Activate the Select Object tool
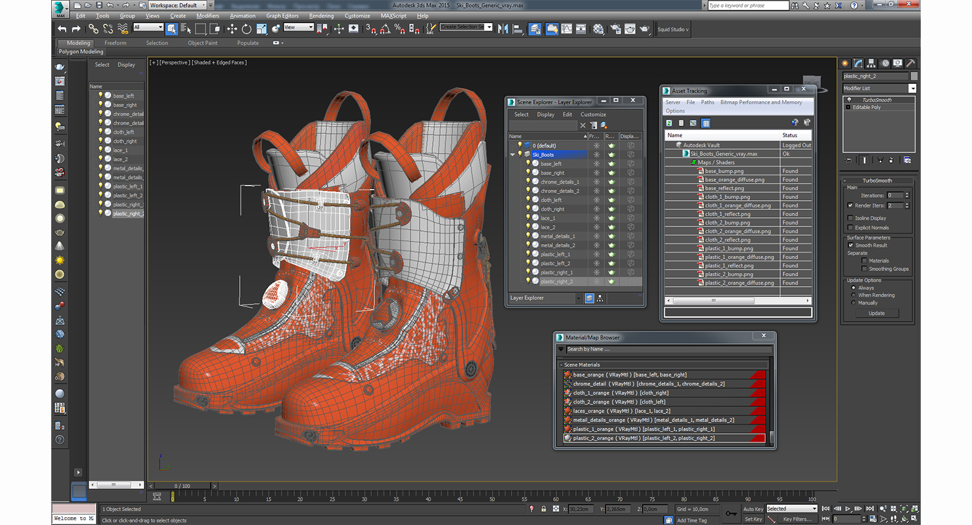 click(171, 29)
